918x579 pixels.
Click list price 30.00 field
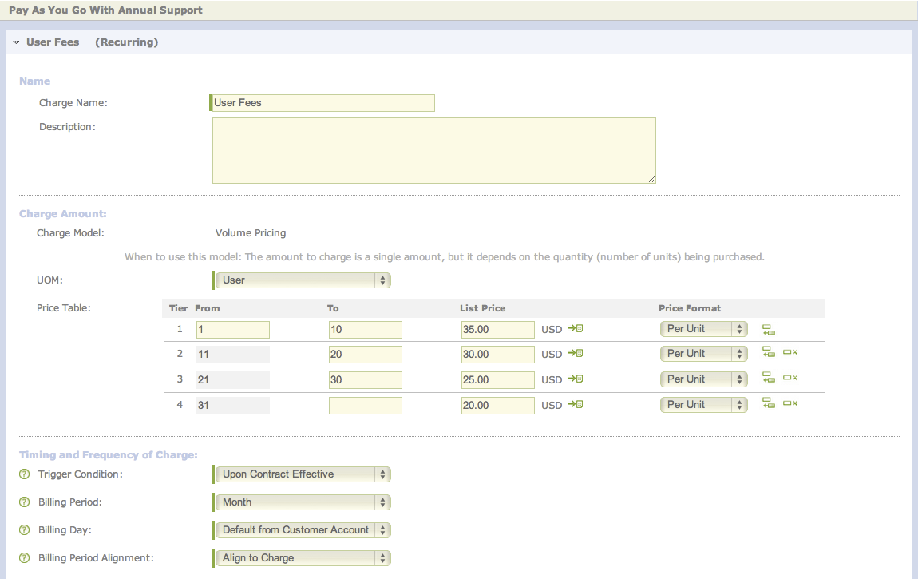(x=497, y=355)
